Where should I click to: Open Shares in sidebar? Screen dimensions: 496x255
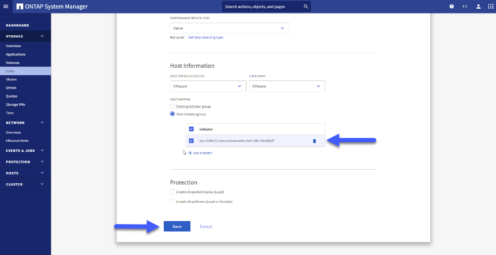pos(11,79)
